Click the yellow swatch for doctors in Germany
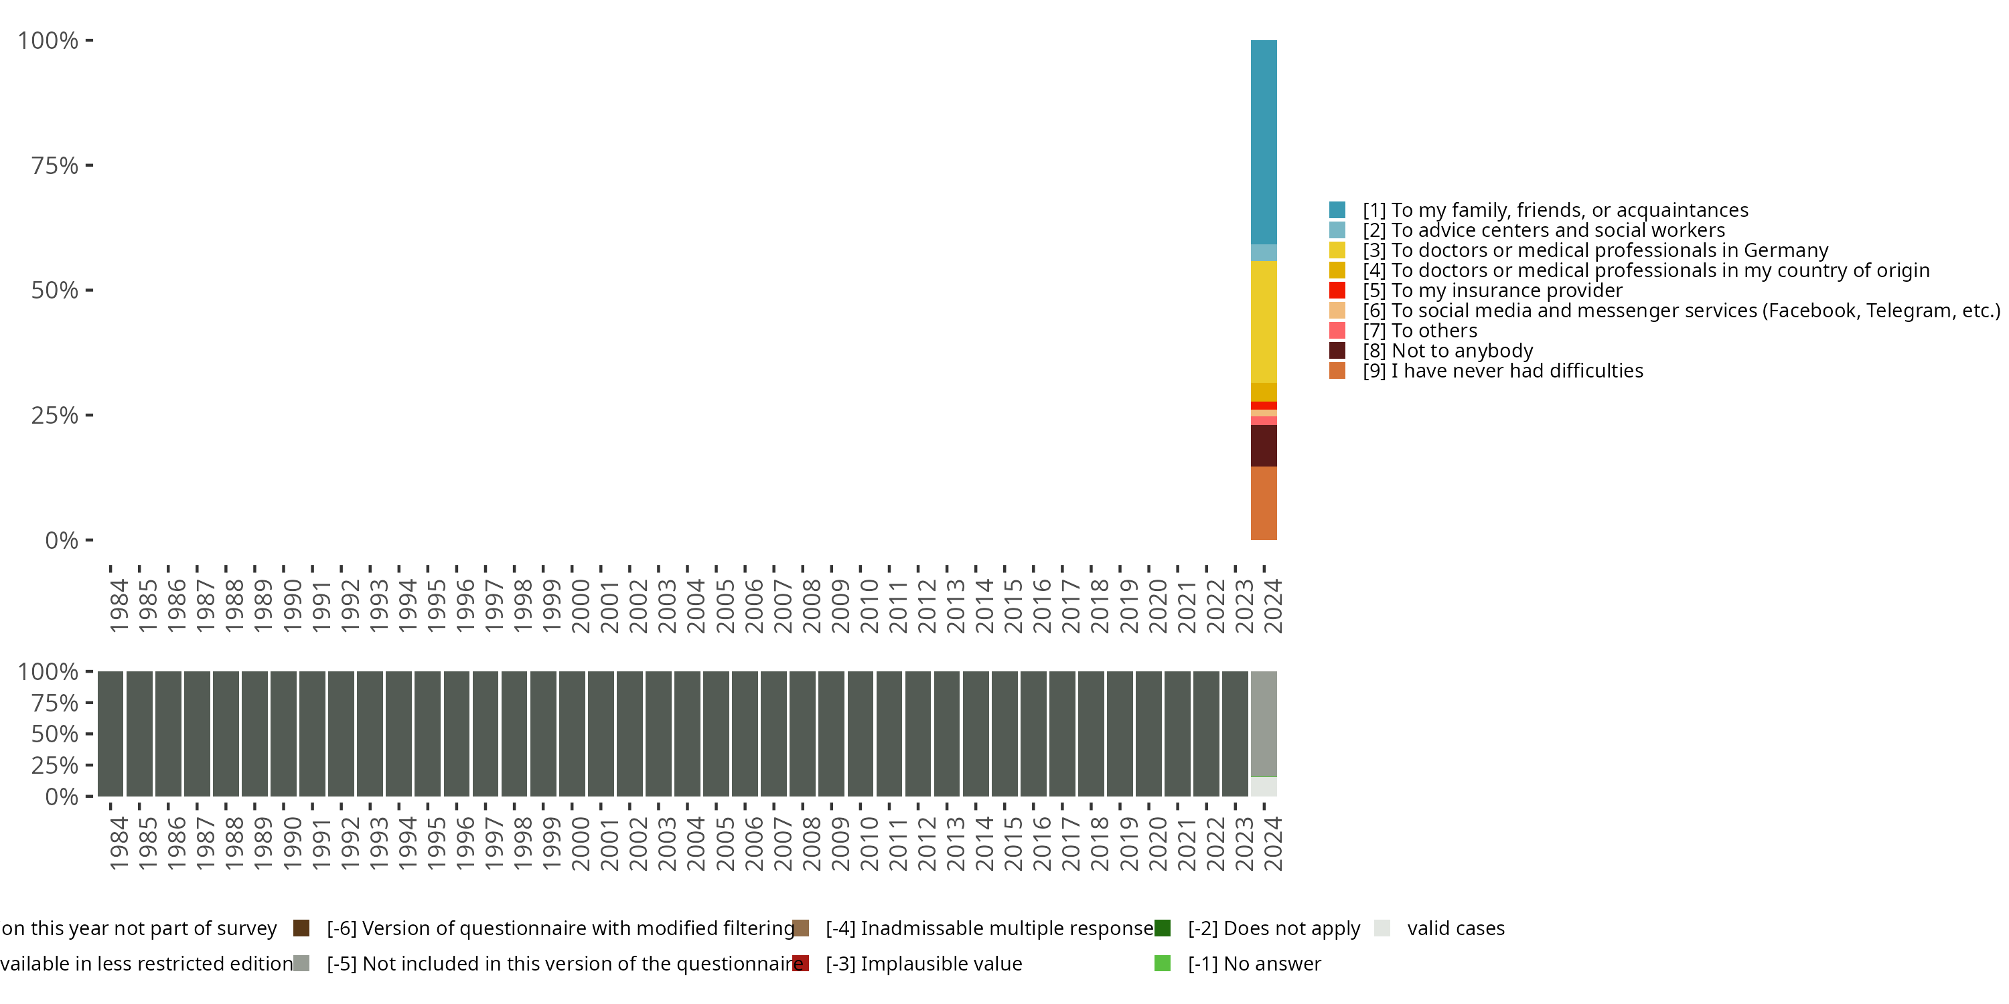The height and width of the screenshot is (1004, 2009). [1337, 250]
